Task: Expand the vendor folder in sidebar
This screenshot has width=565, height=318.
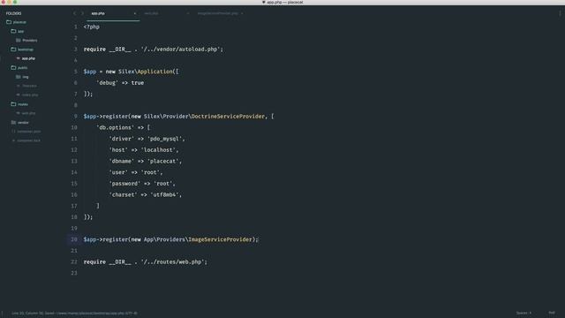Action: pyautogui.click(x=19, y=123)
